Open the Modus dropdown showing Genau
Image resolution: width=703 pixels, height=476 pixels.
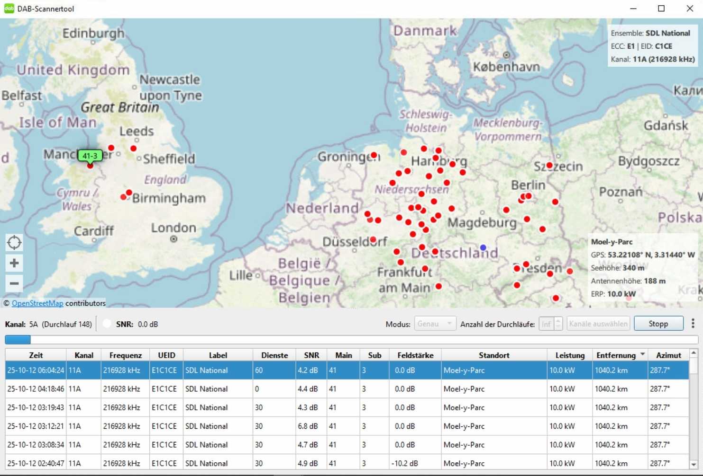click(435, 324)
